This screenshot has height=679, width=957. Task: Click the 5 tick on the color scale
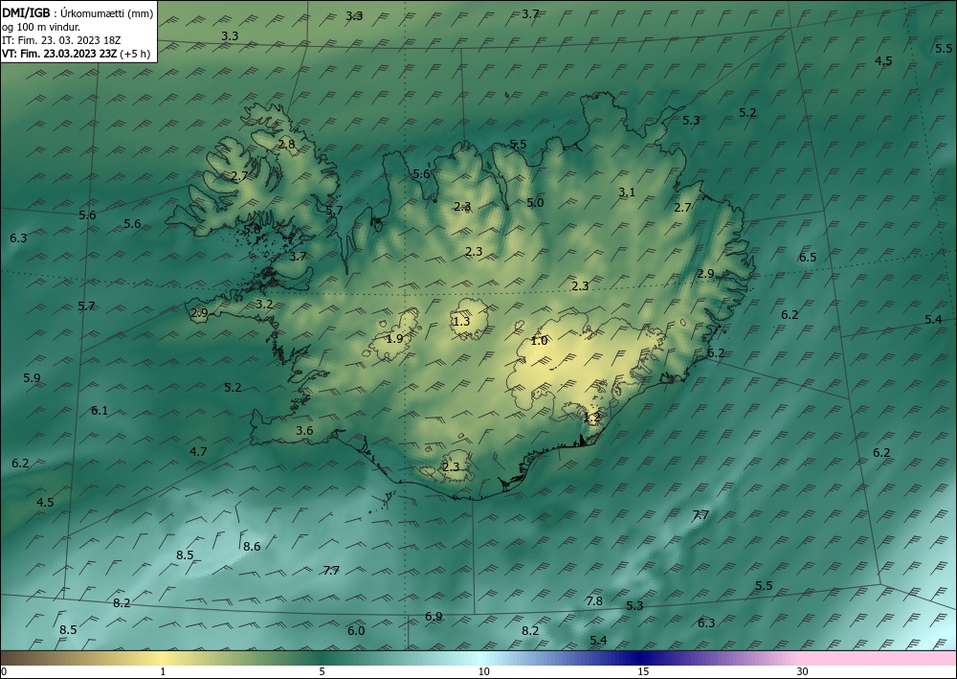click(x=322, y=671)
